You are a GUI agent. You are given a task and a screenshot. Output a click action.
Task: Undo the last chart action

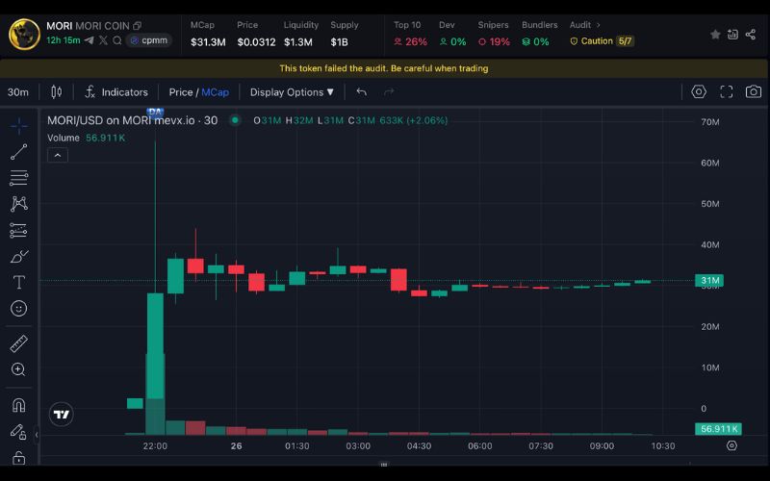pos(362,91)
